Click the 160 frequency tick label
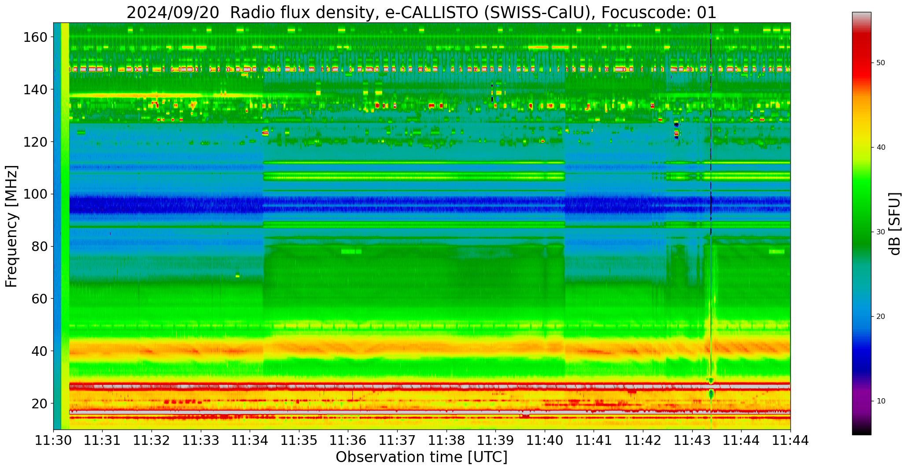The height and width of the screenshot is (470, 908). click(35, 37)
